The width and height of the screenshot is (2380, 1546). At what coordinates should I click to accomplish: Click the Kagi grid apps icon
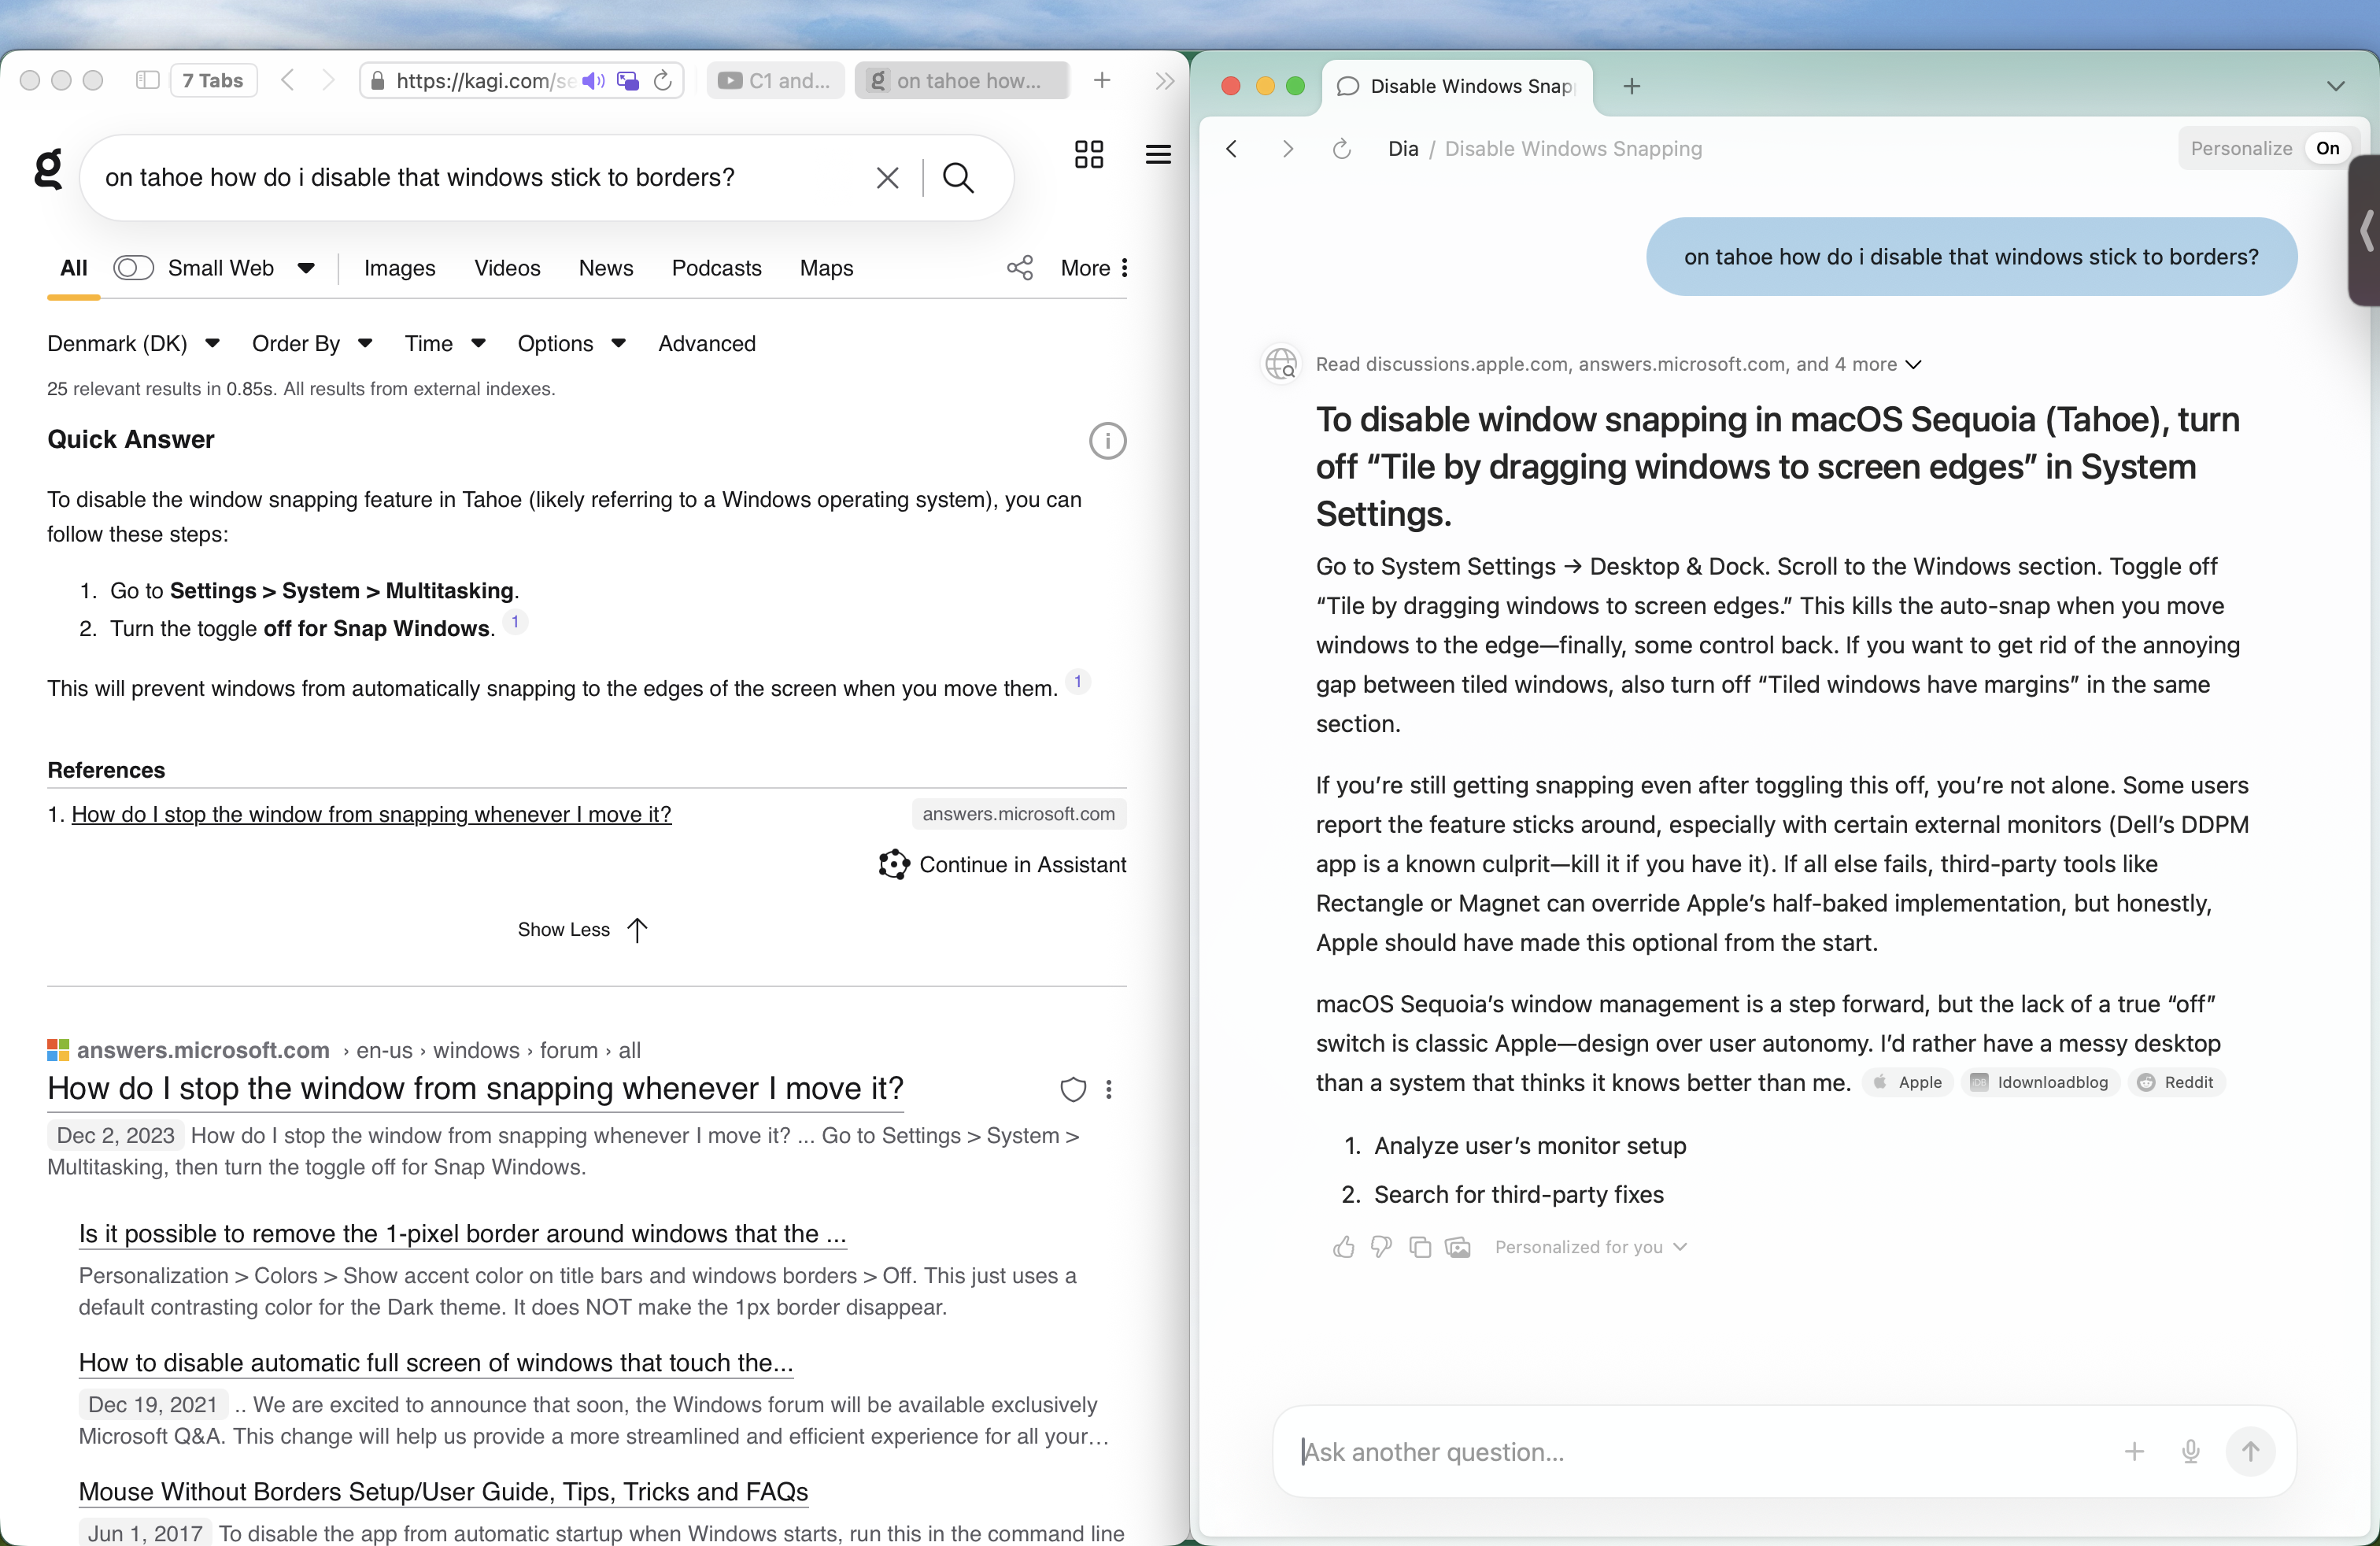click(x=1088, y=154)
